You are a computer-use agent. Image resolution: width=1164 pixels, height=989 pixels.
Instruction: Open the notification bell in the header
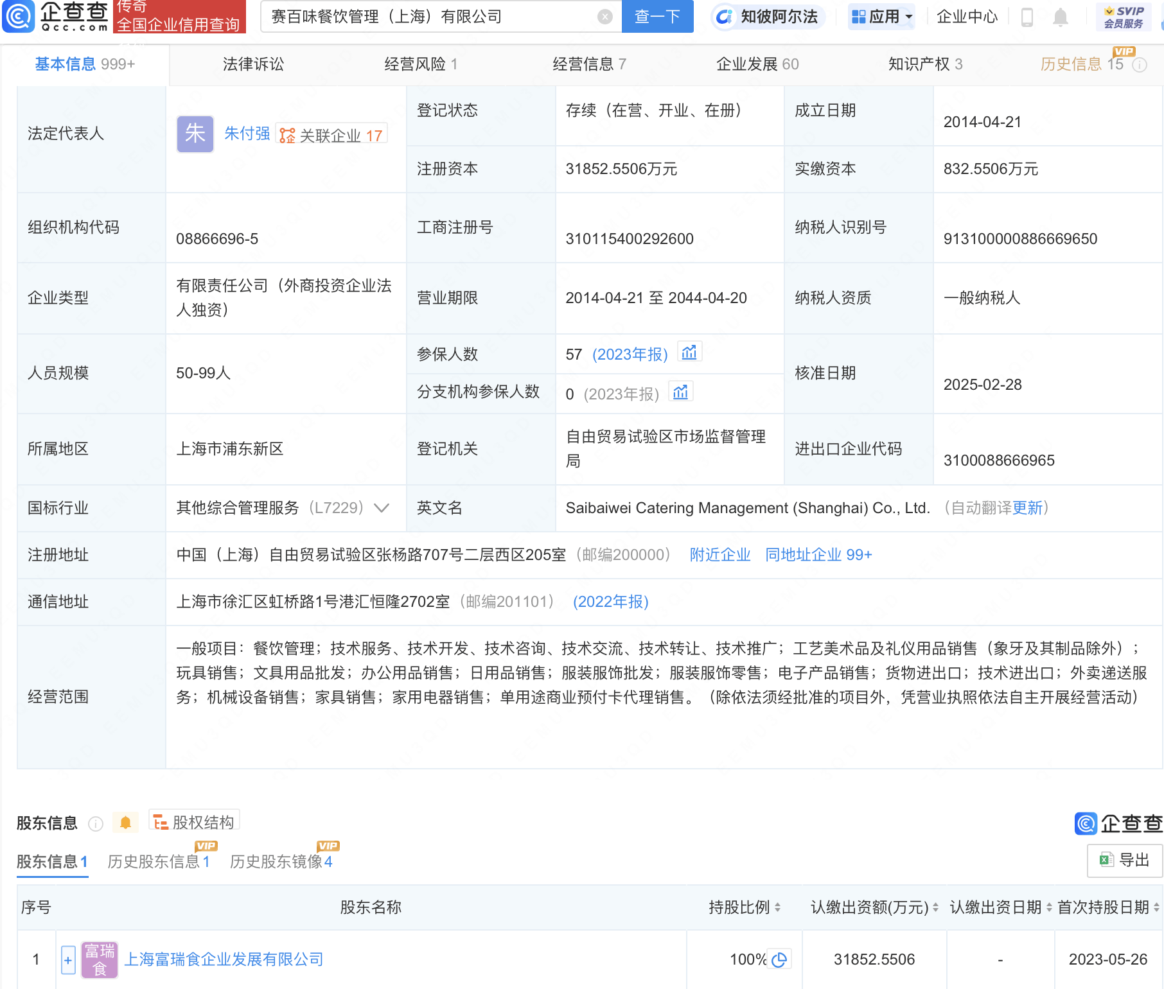1061,17
